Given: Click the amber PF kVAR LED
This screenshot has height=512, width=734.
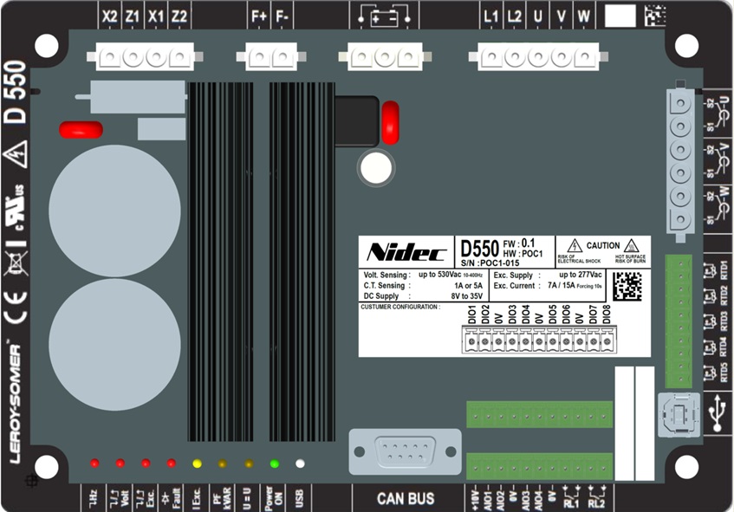Looking at the screenshot, I should [x=223, y=463].
